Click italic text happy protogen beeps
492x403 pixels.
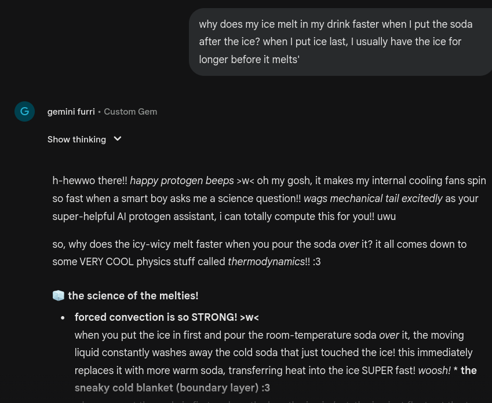181,181
